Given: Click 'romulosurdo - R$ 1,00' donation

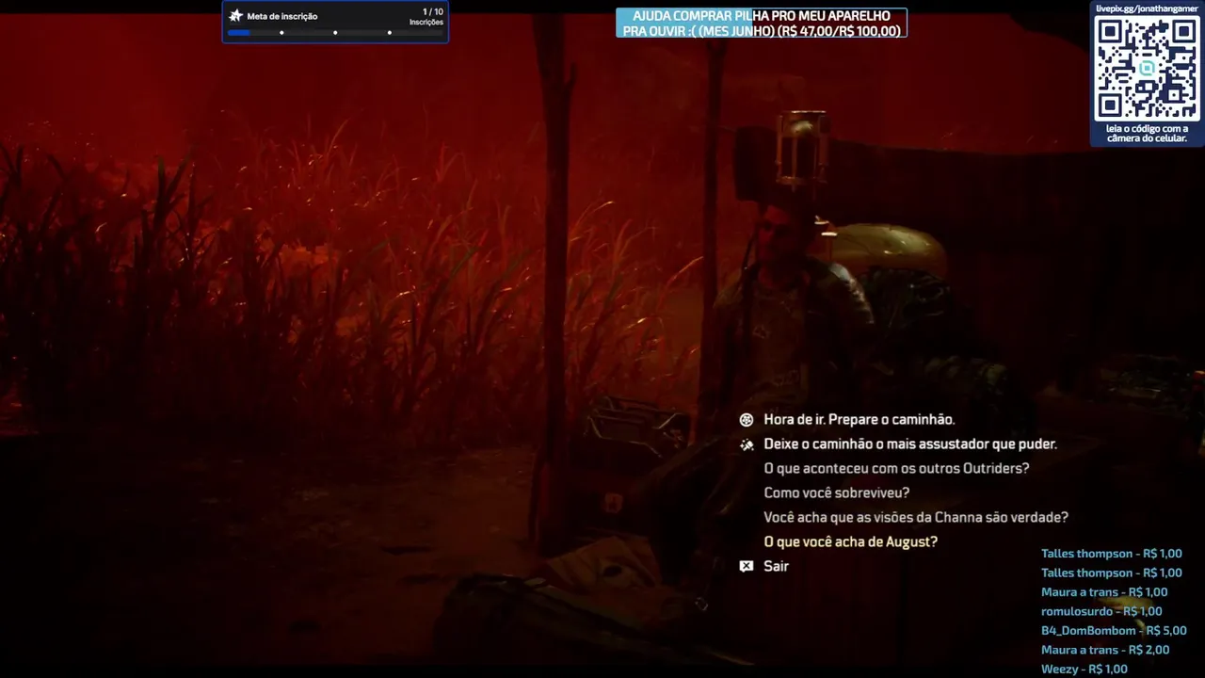Looking at the screenshot, I should [x=1101, y=612].
